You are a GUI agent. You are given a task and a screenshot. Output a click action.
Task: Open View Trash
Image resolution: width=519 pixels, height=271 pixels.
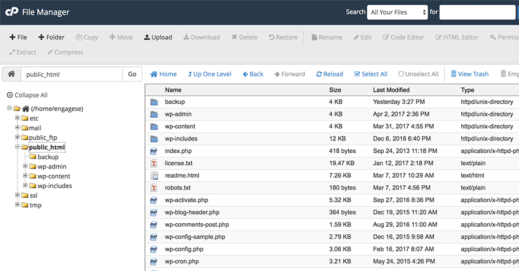469,74
